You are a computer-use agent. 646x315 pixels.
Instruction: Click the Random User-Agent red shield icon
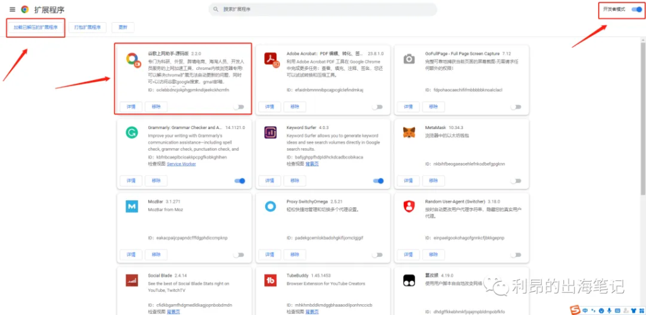(x=409, y=207)
